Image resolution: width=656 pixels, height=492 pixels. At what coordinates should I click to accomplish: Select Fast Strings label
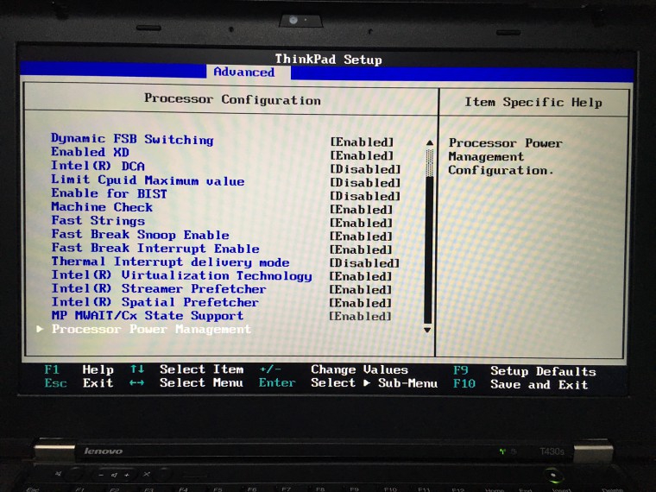click(98, 220)
